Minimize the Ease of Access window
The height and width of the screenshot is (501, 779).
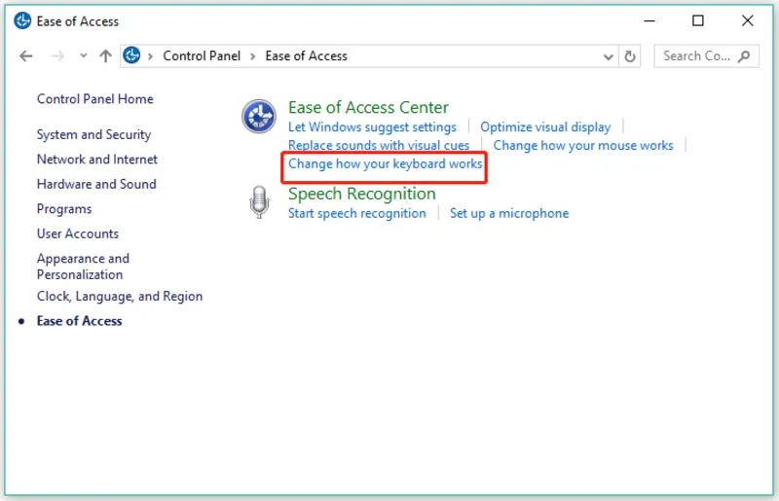point(649,20)
